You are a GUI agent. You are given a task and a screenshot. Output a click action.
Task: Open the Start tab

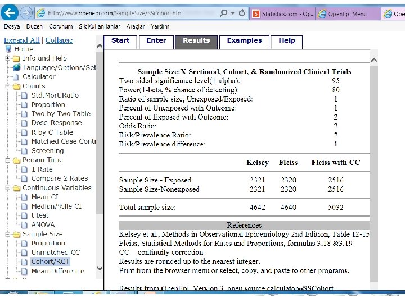tap(120, 42)
